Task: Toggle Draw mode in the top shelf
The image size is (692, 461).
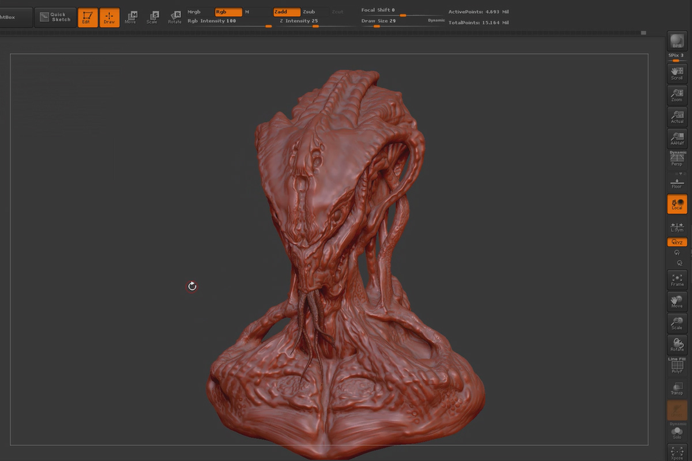Action: (x=109, y=17)
